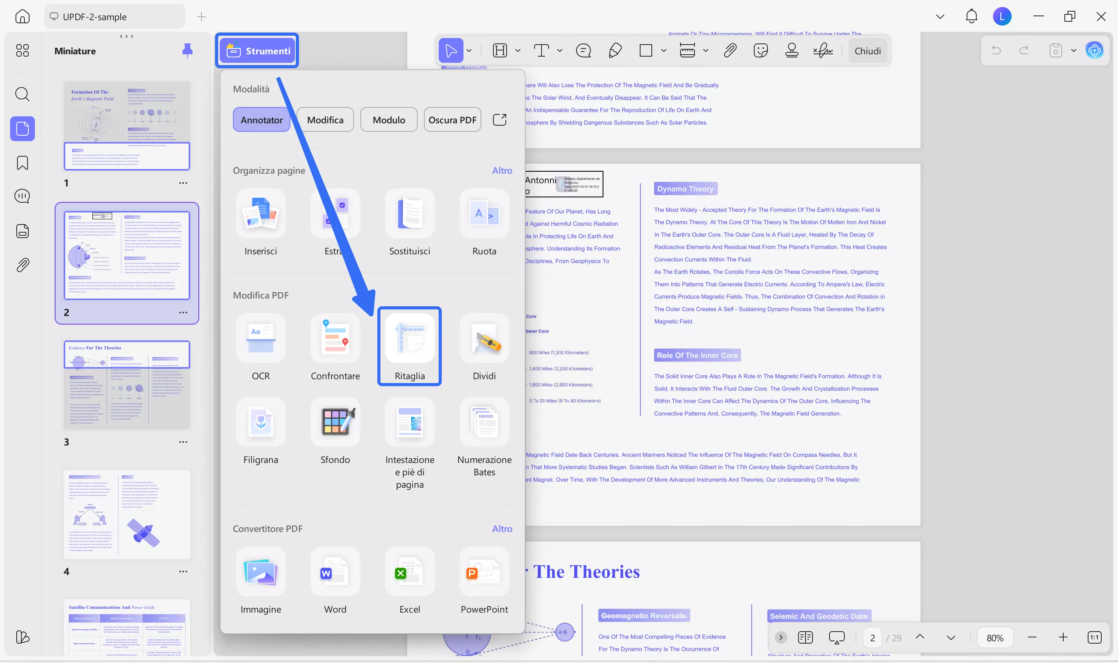Expand the selection tool dropdown

tap(469, 50)
